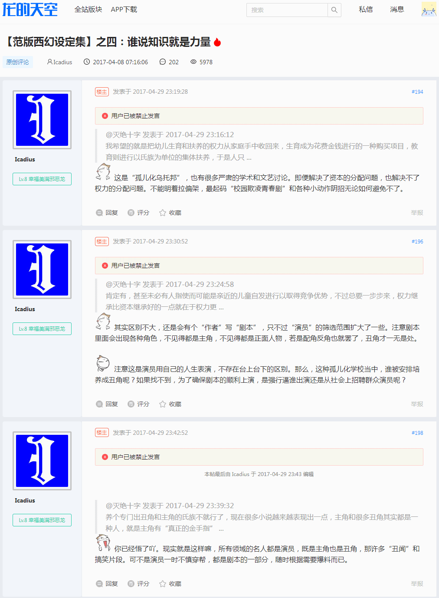The height and width of the screenshot is (598, 439).
Task: Open Icadius username in post #198 sidebar
Action: [x=25, y=500]
